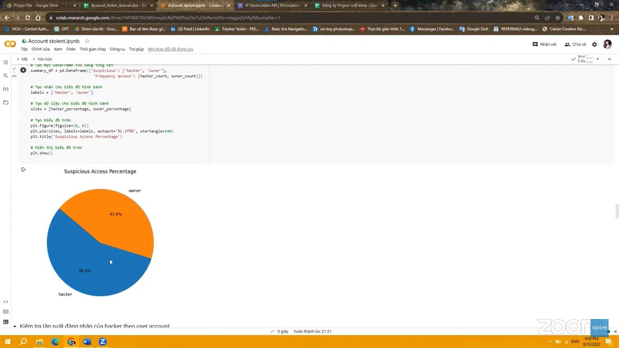Clear the pie chart cell output
Screen dimensions: 619x348
pos(24,169)
